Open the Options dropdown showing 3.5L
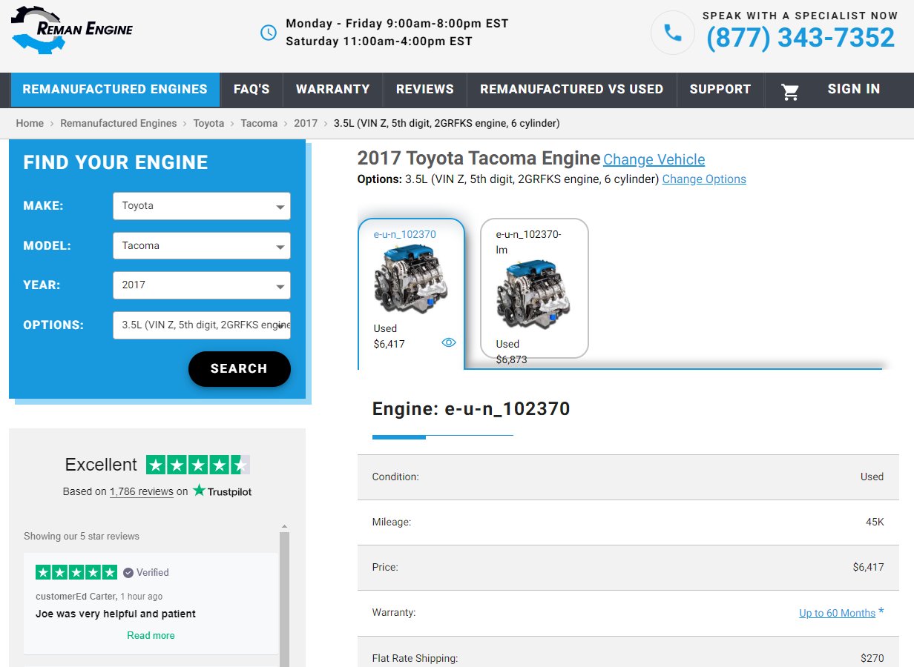This screenshot has height=667, width=914. pos(202,325)
